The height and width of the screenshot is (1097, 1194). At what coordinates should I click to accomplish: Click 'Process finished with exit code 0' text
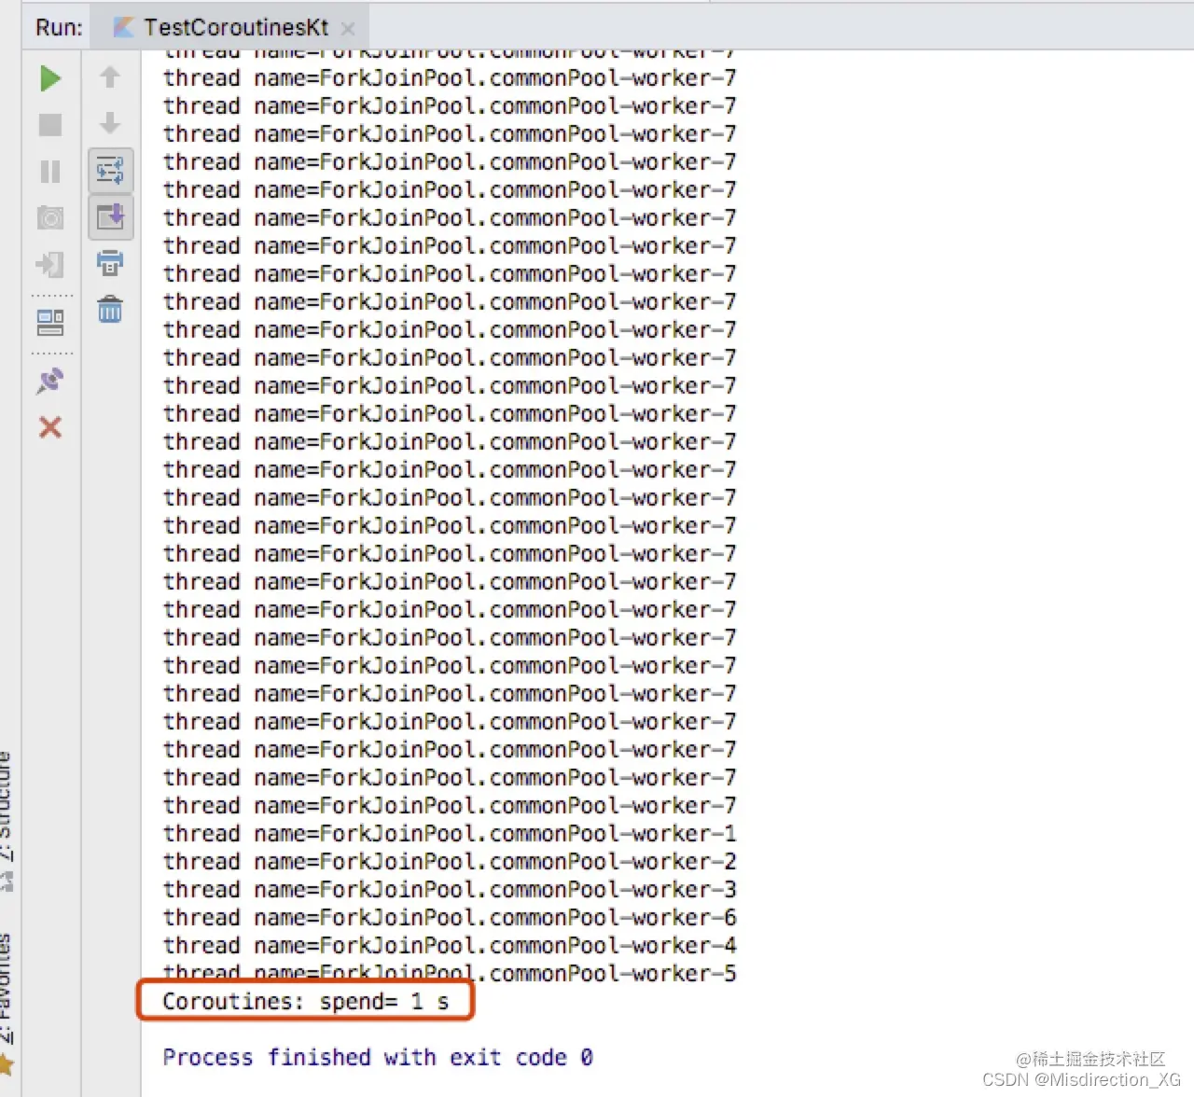point(378,1058)
